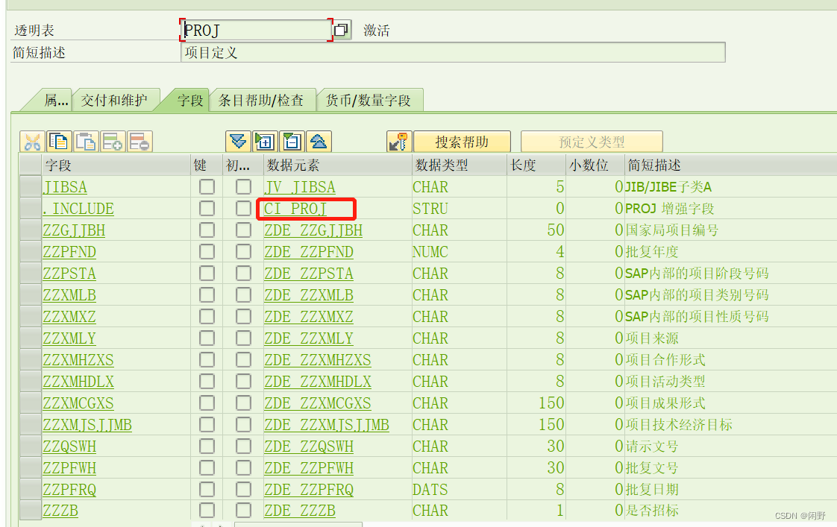Select the Cut rows scissors icon

32,141
